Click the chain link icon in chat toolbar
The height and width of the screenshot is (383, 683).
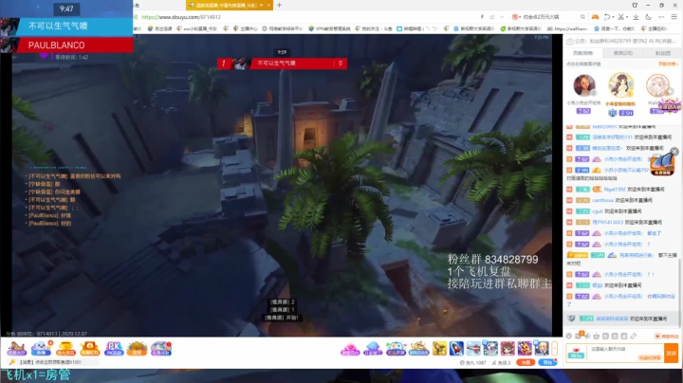(634, 336)
